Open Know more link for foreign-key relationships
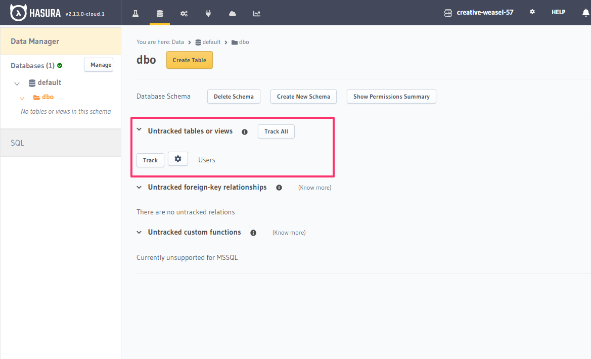 pos(314,188)
